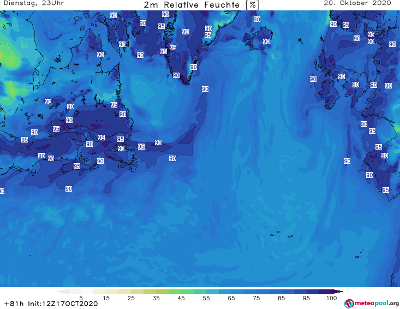Click the '+81h' forecast hour text

tap(14, 304)
